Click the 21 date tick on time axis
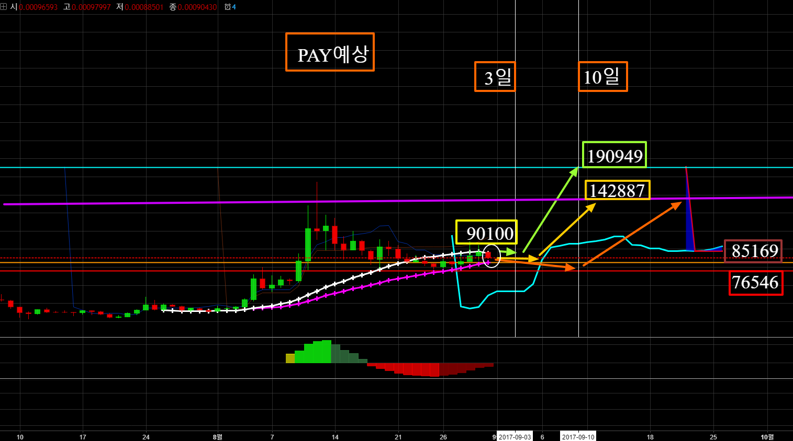The height and width of the screenshot is (441, 793). click(x=398, y=437)
